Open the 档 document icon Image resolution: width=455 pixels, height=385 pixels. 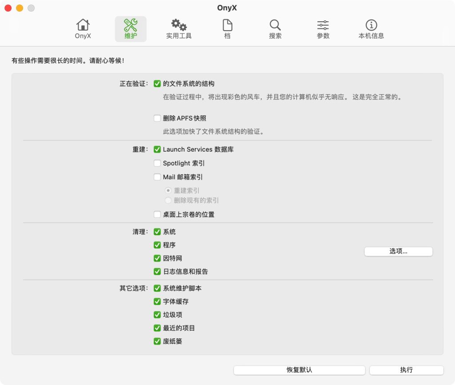pos(227,29)
